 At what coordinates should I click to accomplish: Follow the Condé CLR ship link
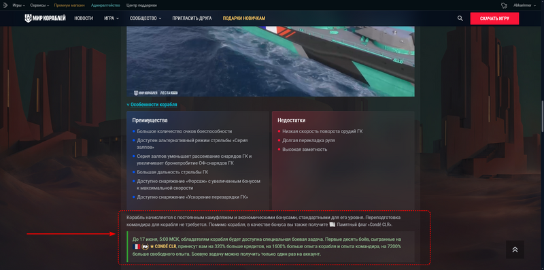(163, 246)
